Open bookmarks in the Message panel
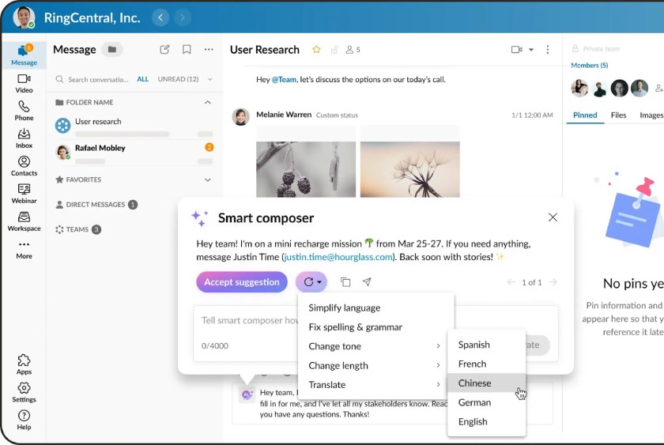 pos(187,50)
